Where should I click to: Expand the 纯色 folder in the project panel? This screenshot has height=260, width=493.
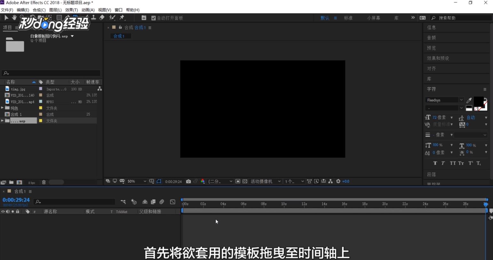point(3,108)
